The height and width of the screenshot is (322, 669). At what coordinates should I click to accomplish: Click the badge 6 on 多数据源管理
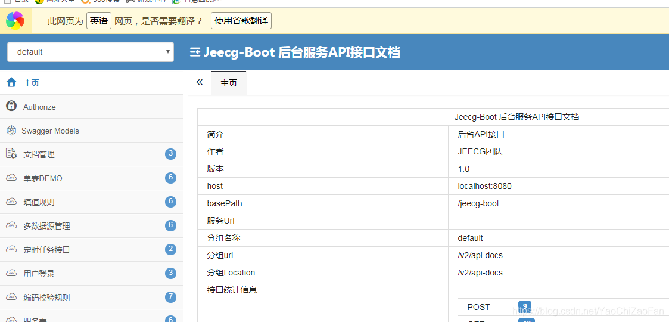point(170,225)
